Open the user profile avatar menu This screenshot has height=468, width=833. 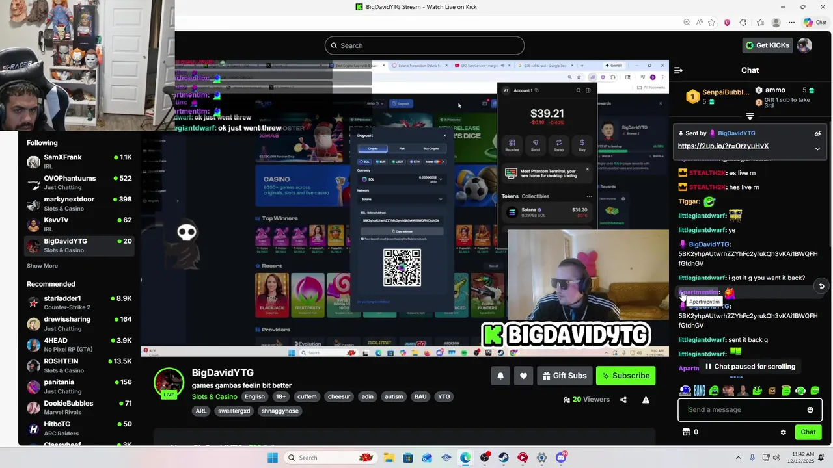(804, 45)
